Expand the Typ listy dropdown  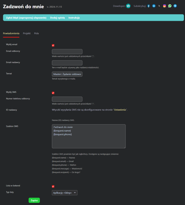[65, 193]
